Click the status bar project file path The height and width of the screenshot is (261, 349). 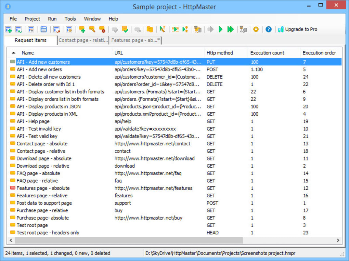click(x=220, y=253)
